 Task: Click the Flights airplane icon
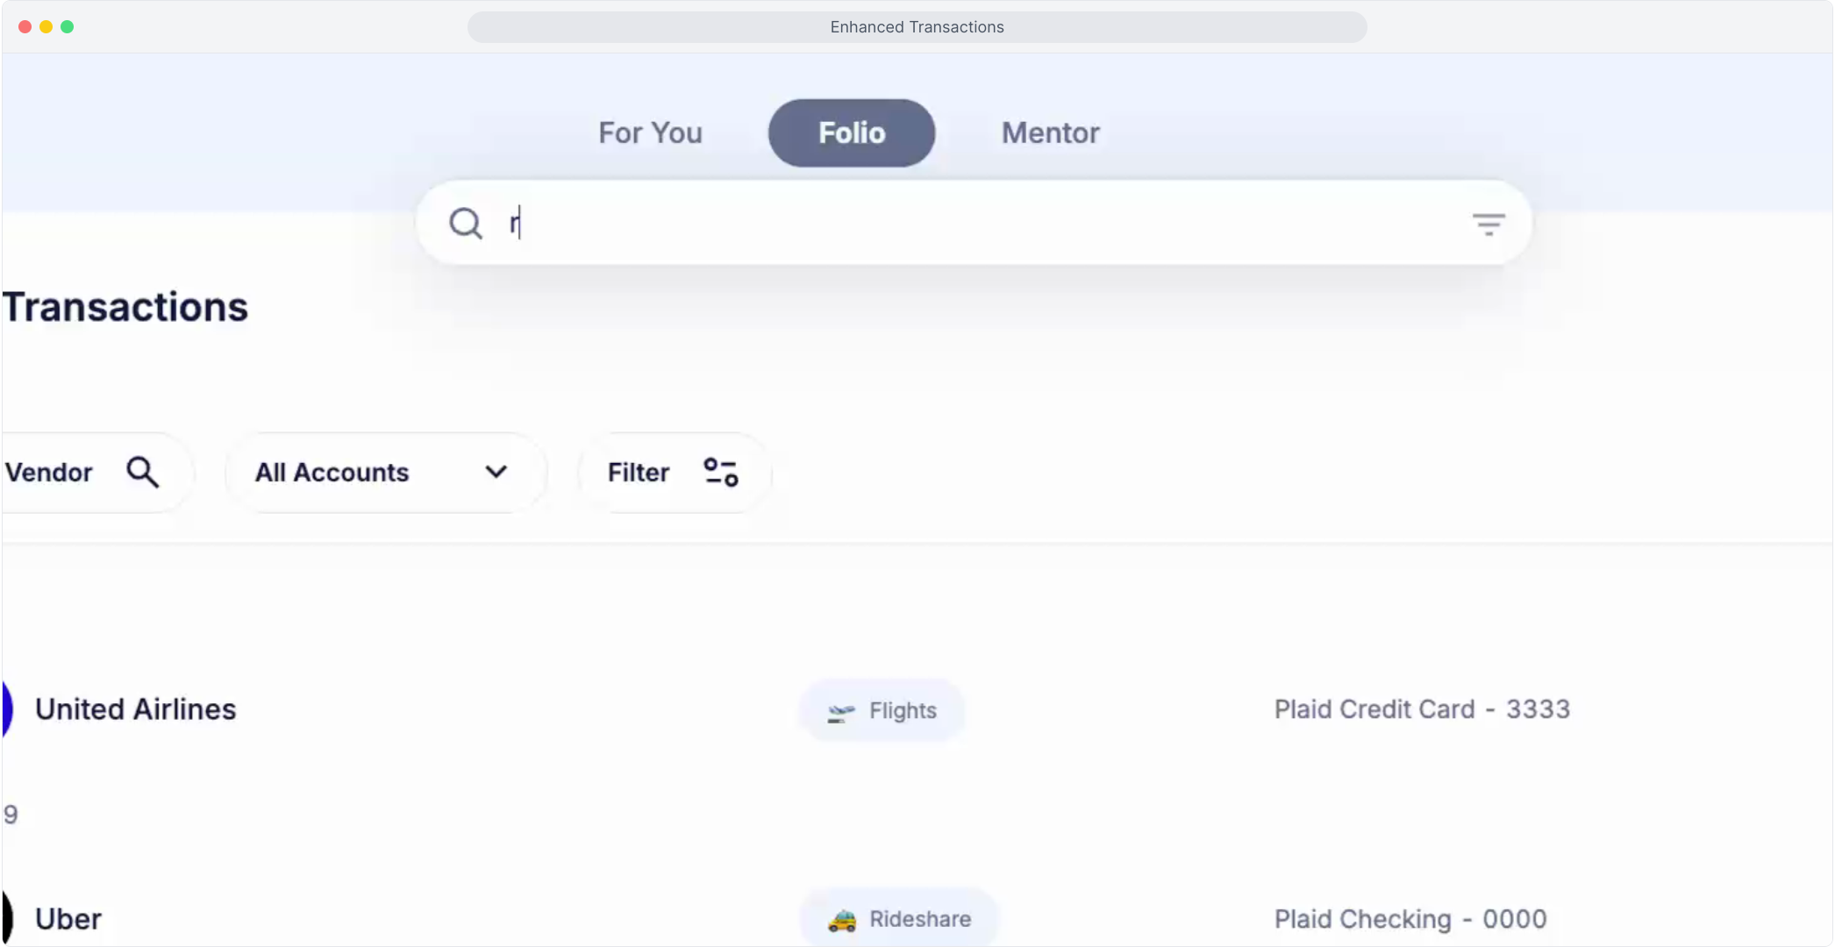click(840, 712)
